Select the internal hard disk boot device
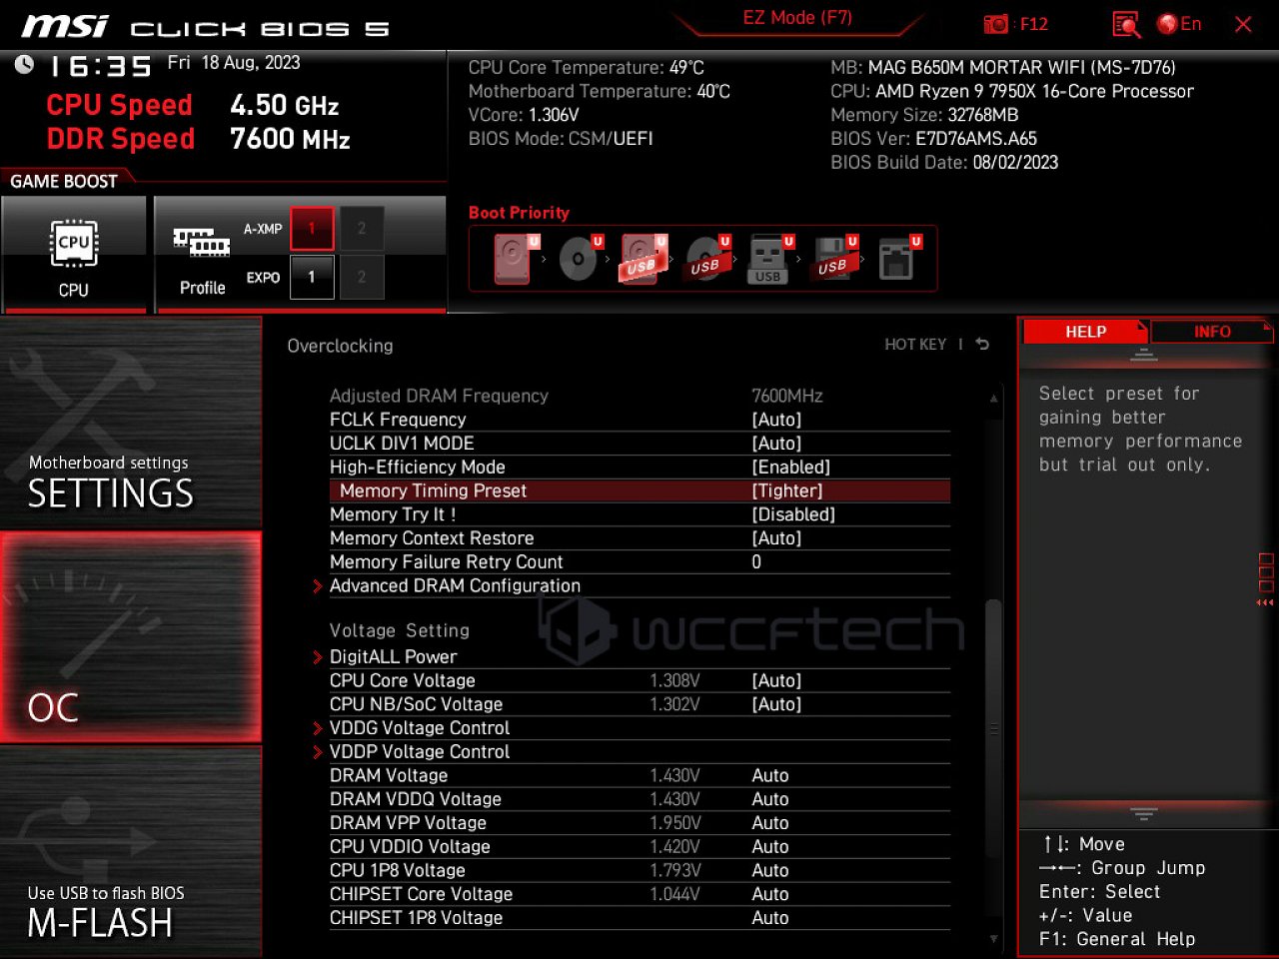 514,259
